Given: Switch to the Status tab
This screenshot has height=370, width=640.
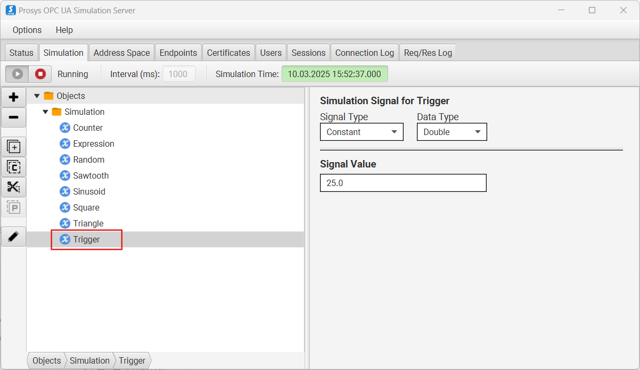Looking at the screenshot, I should coord(21,53).
